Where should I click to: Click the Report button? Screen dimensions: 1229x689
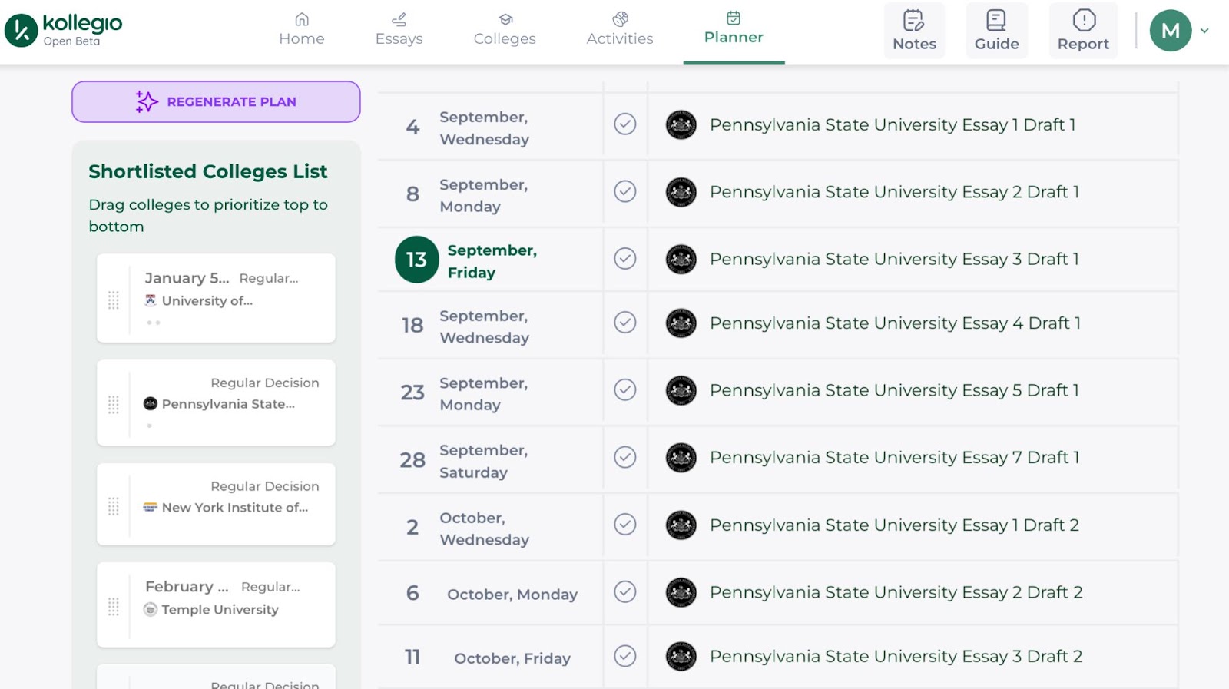coord(1083,31)
